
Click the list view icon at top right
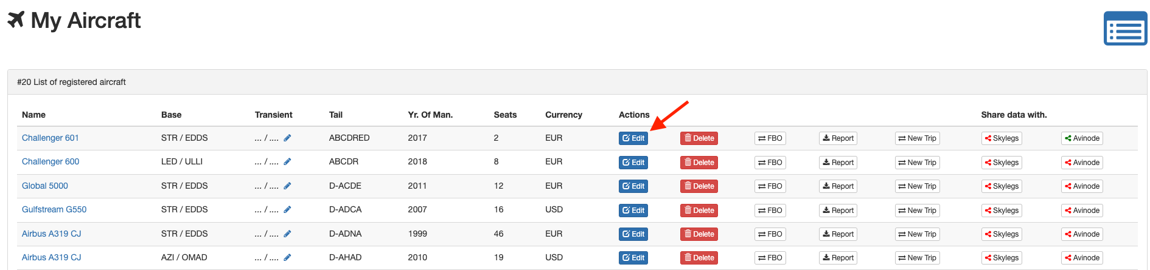1125,29
